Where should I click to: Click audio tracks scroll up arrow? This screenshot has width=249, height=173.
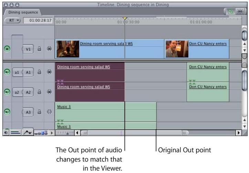pyautogui.click(x=245, y=120)
